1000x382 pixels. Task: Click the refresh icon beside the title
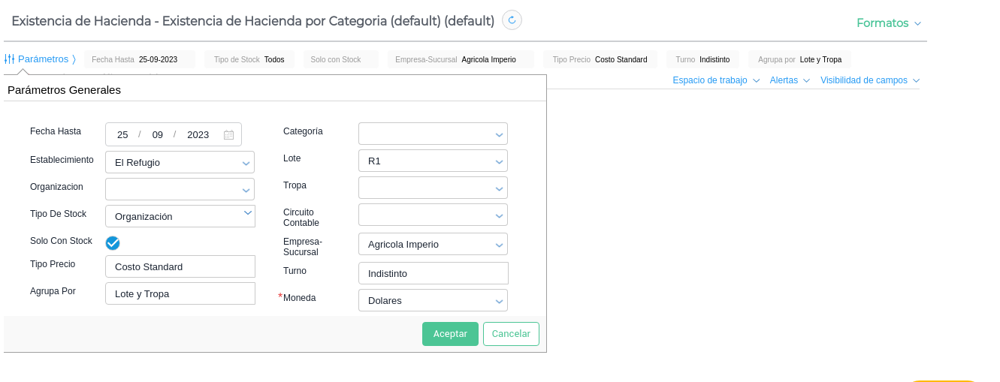(512, 20)
